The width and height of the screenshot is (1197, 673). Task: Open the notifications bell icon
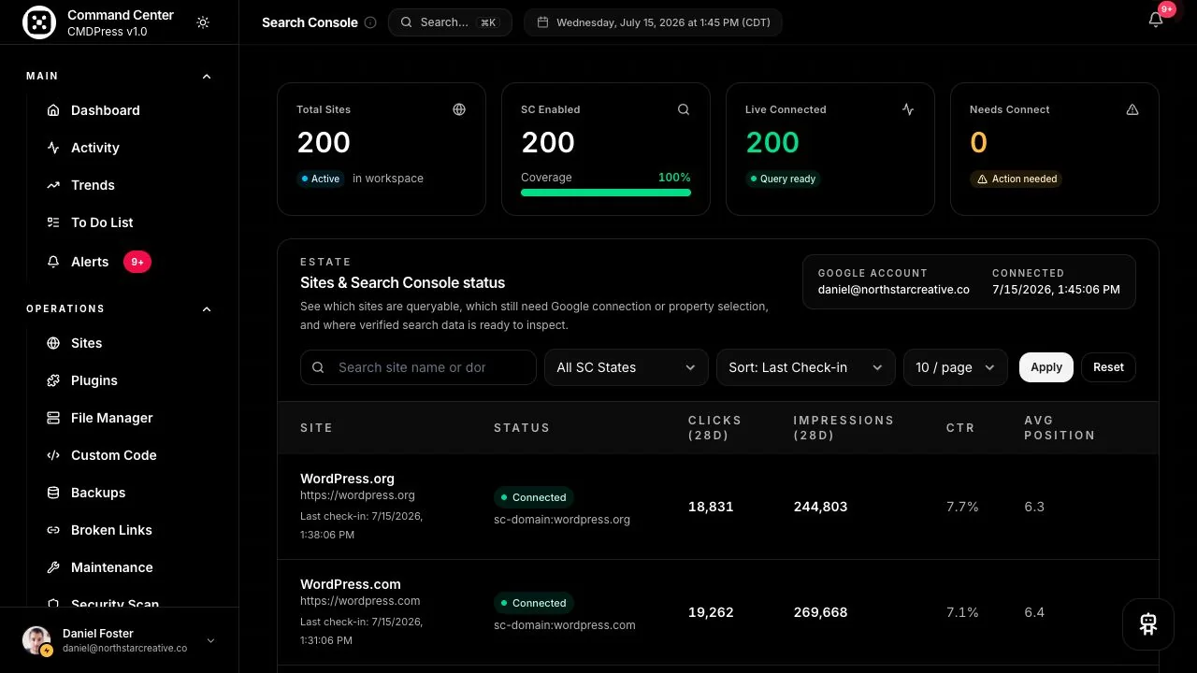pos(1156,20)
